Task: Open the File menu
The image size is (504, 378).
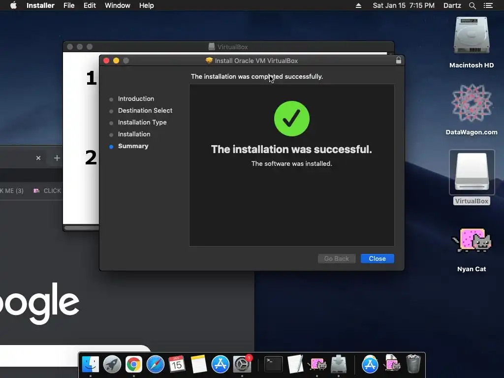Action: pos(69,5)
